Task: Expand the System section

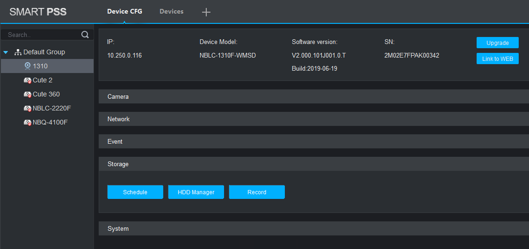Action: pos(314,228)
